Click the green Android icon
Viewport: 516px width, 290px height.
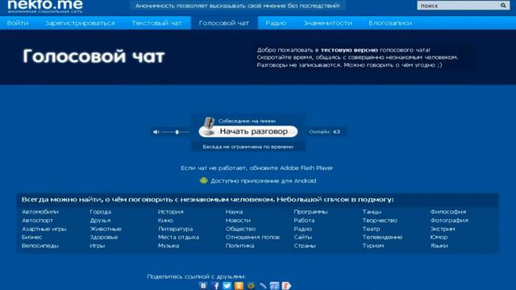click(204, 180)
